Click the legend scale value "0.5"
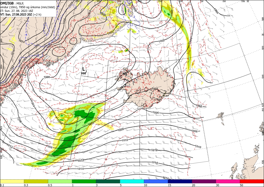The image size is (264, 187). pyautogui.click(x=50, y=185)
